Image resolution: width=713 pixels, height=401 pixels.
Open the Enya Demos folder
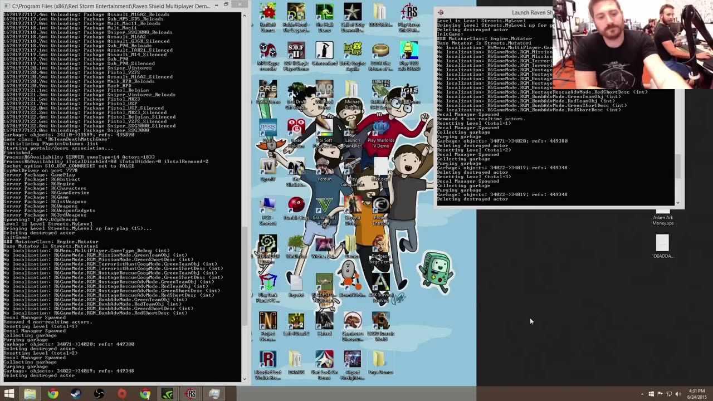coord(380,363)
